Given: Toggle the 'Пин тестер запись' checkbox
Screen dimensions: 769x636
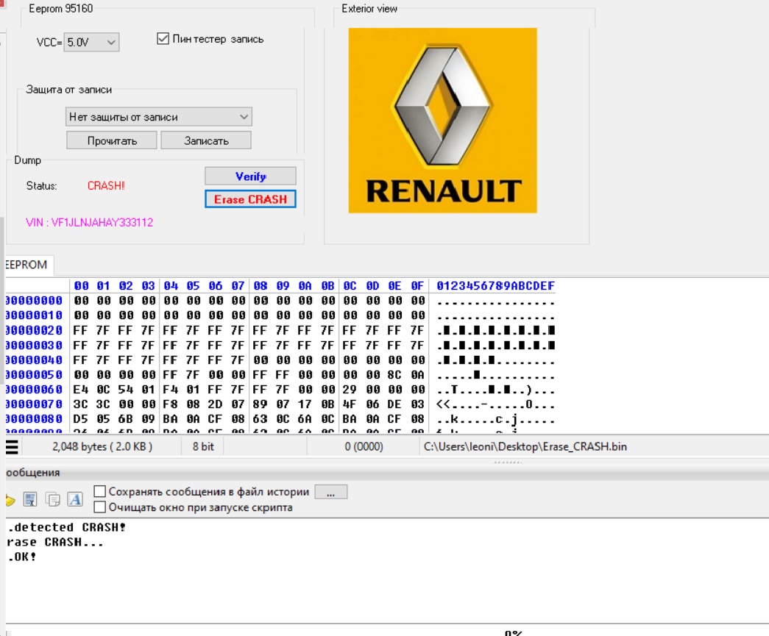Looking at the screenshot, I should (163, 39).
